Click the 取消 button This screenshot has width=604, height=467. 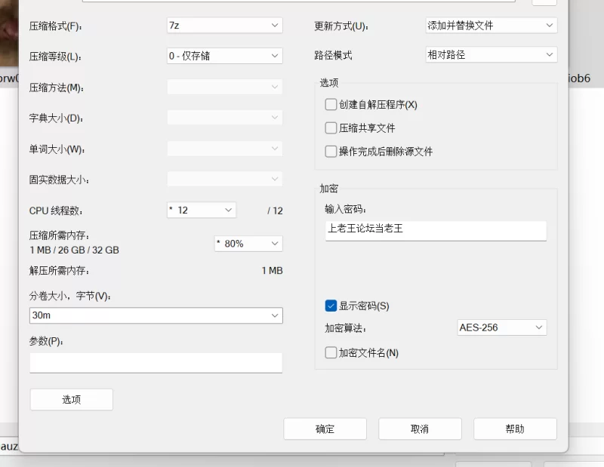point(421,429)
